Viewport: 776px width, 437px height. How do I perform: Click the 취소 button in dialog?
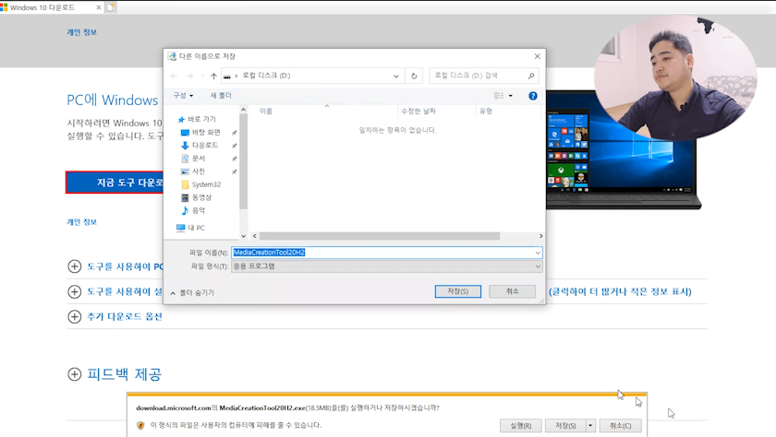[512, 291]
